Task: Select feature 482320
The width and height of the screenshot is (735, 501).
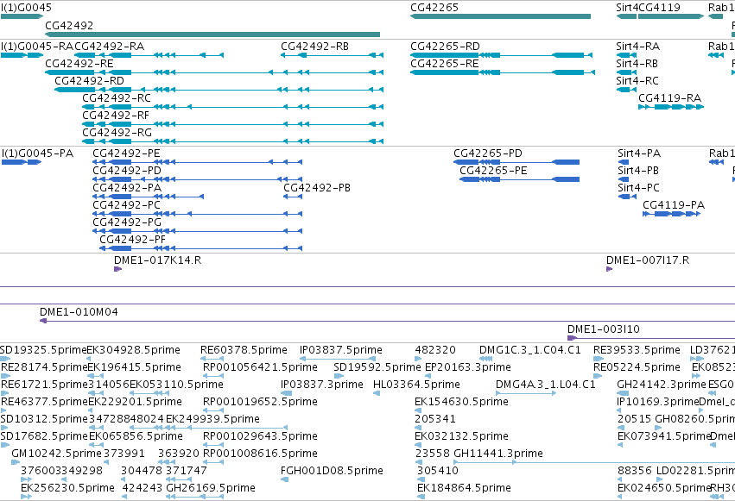Action: [x=419, y=359]
